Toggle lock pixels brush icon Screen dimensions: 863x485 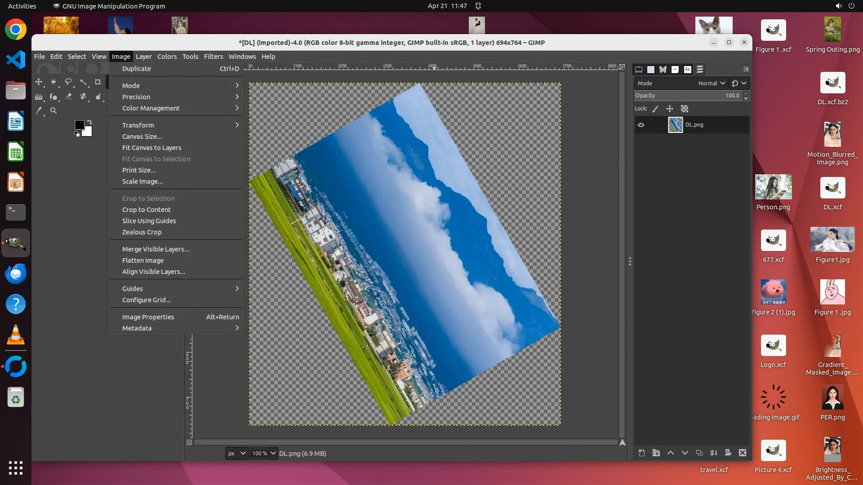point(655,109)
